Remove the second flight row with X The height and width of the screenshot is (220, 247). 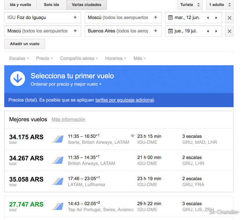pyautogui.click(x=229, y=31)
